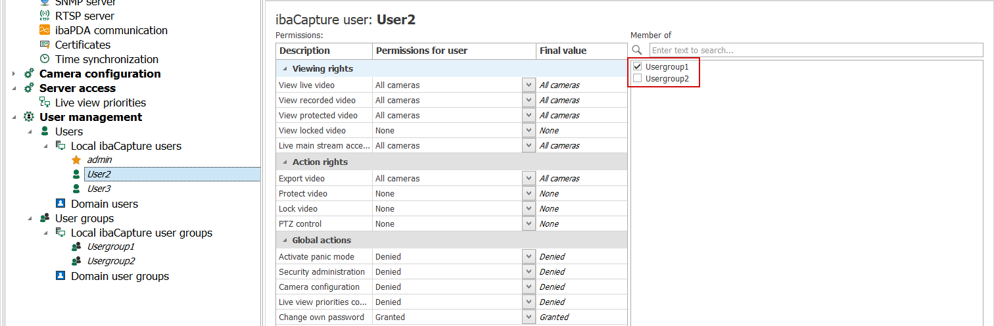This screenshot has height=326, width=994.
Task: Click the Usergroup2 tree icon
Action: (x=76, y=262)
